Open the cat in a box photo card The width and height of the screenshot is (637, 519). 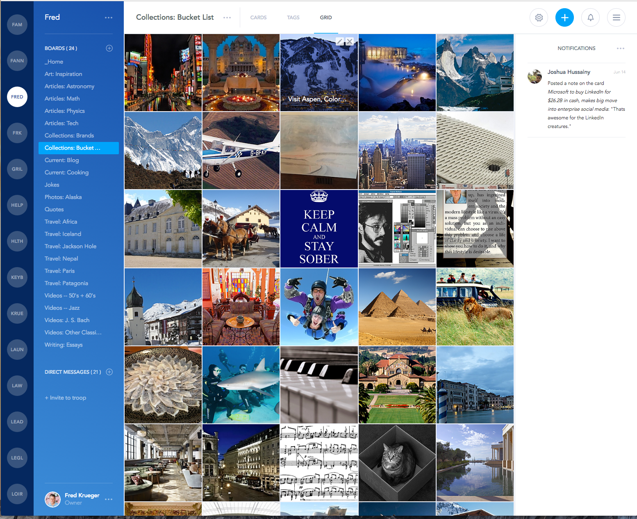click(397, 463)
